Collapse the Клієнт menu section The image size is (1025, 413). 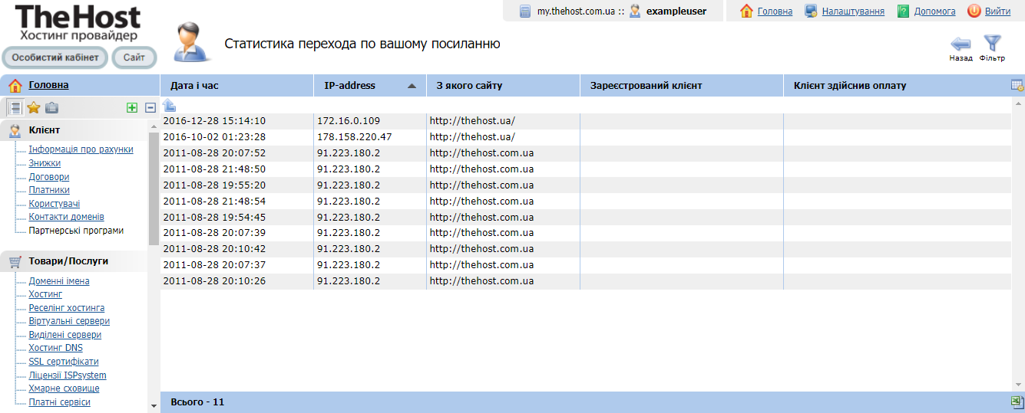point(74,130)
